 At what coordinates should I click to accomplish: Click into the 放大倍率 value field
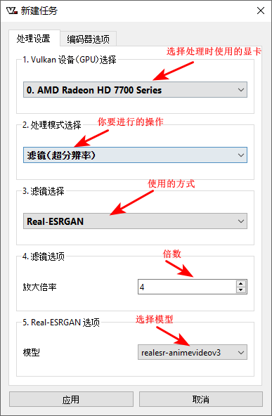pos(187,287)
